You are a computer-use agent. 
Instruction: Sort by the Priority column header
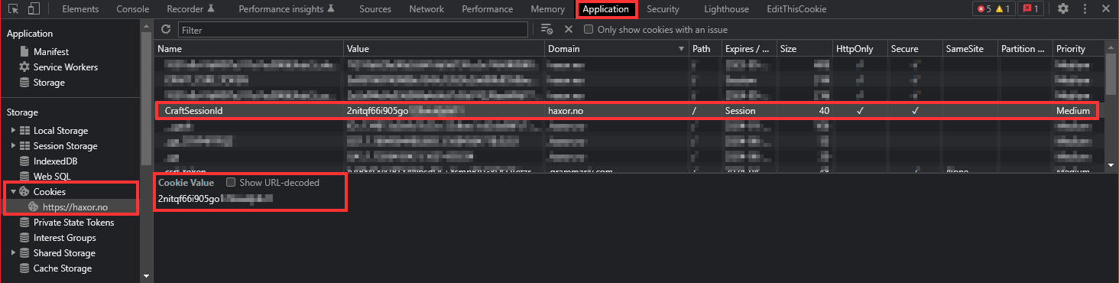1078,48
